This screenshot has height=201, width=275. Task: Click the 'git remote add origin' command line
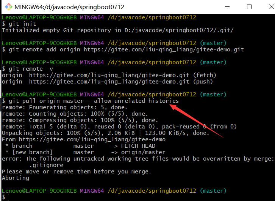pos(123,49)
